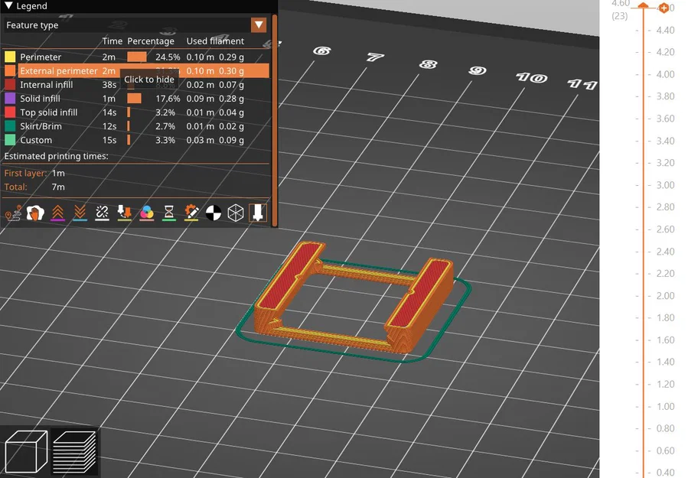This screenshot has height=478, width=688.
Task: Open the Feature type dropdown
Action: click(x=259, y=25)
